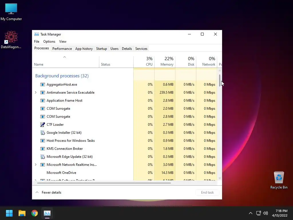Image resolution: width=293 pixels, height=220 pixels.
Task: Select the DataWagon desktop shortcut
Action: pos(11,40)
